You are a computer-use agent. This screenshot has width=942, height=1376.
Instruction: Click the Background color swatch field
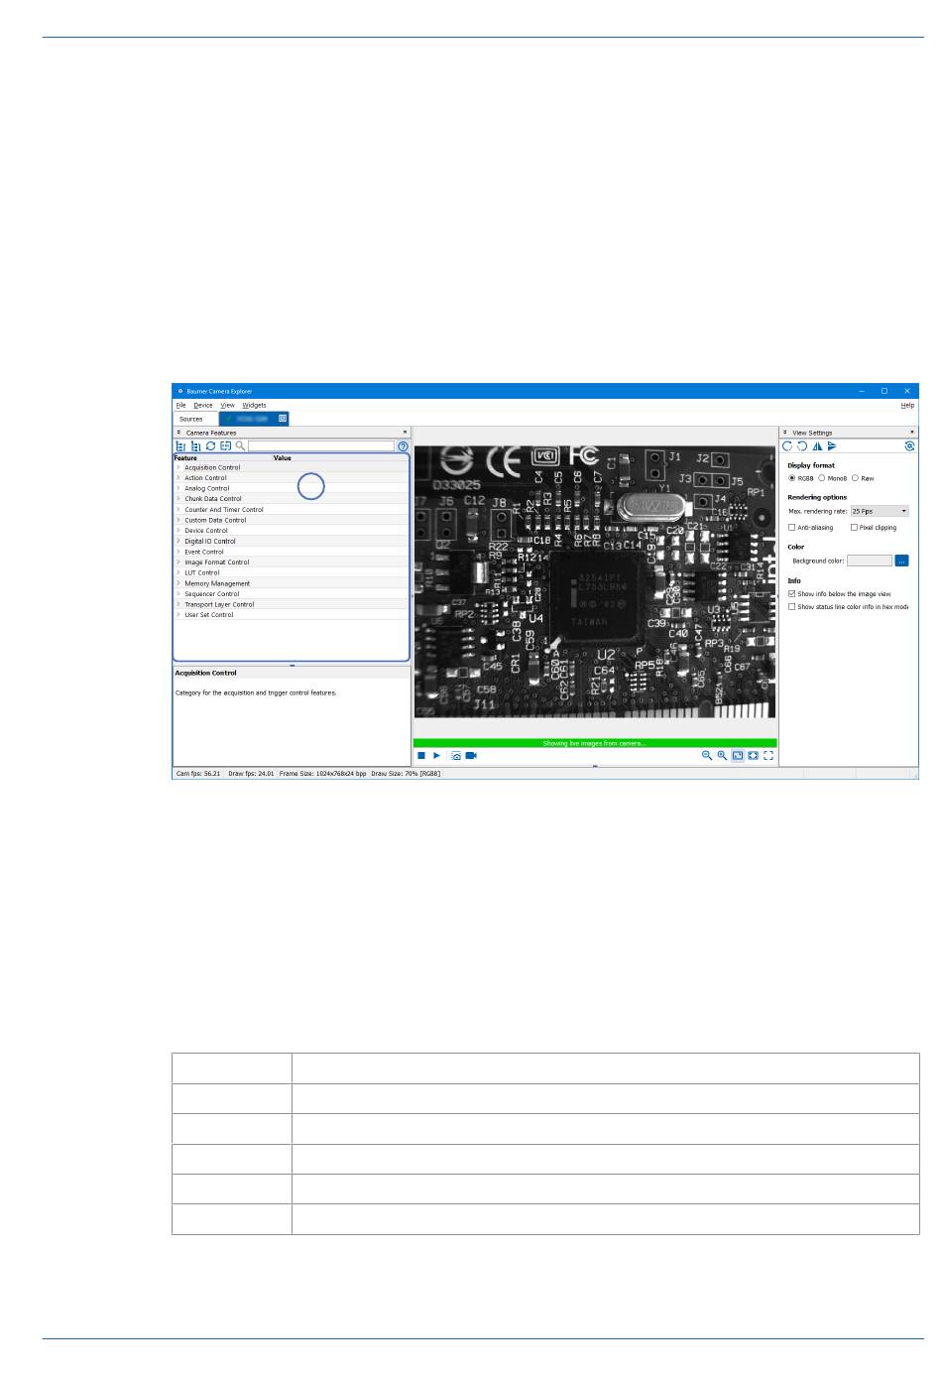[870, 561]
